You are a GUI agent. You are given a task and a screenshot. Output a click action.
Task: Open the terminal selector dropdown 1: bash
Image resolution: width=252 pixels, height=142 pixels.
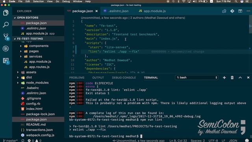coord(196,78)
